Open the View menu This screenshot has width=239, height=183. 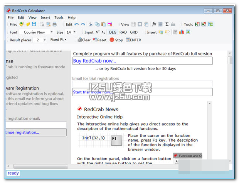(x=32, y=17)
